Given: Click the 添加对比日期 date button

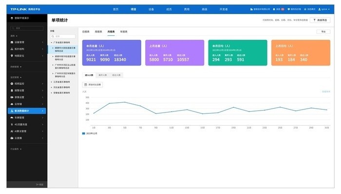Looking at the screenshot, I should [x=93, y=84].
